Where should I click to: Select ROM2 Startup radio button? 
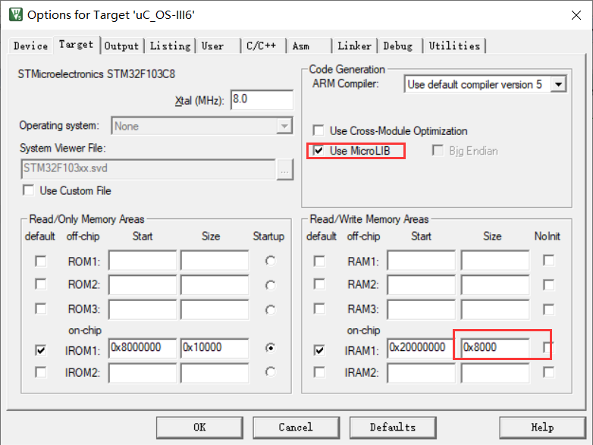pos(270,286)
